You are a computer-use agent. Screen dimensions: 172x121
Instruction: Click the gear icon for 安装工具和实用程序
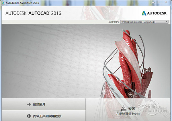tap(29, 116)
